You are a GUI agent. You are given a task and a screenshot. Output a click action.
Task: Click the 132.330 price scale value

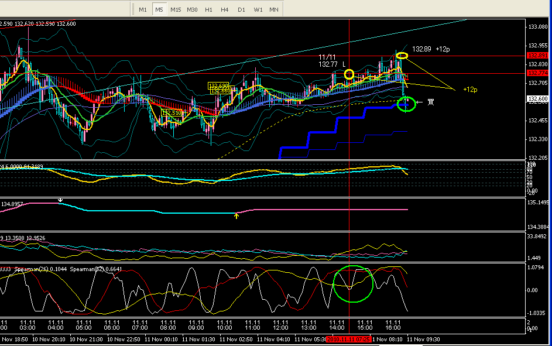pos(538,139)
